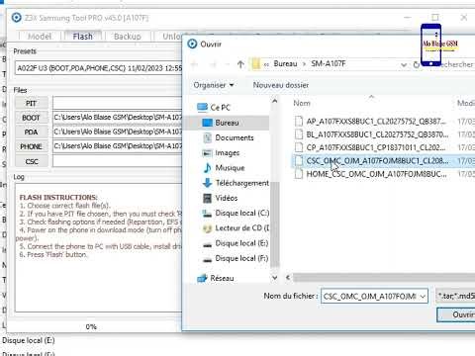Click file icon of CP_A107FXXS8BUC1 file

tap(299, 147)
